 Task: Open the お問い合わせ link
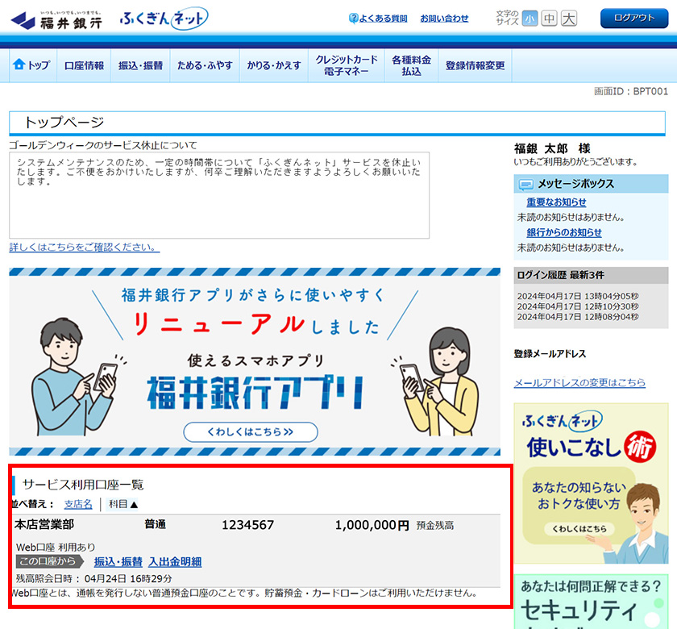pyautogui.click(x=444, y=19)
